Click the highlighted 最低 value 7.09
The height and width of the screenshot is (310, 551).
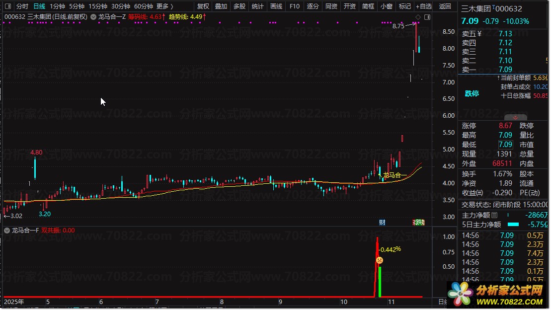[505, 145]
